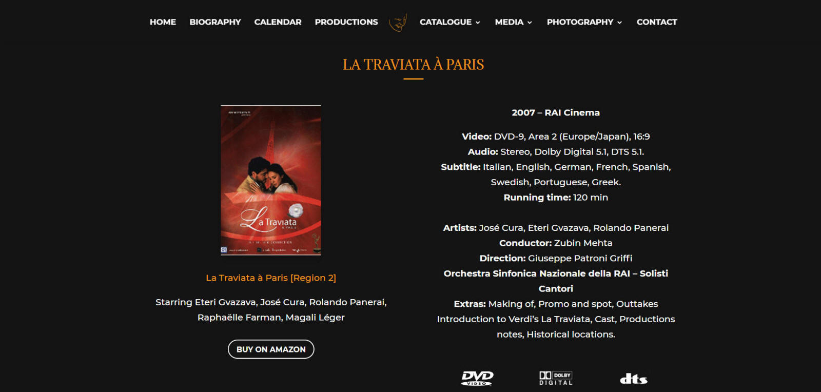Click the La Traviata DVD cover image
The width and height of the screenshot is (821, 392).
click(271, 180)
